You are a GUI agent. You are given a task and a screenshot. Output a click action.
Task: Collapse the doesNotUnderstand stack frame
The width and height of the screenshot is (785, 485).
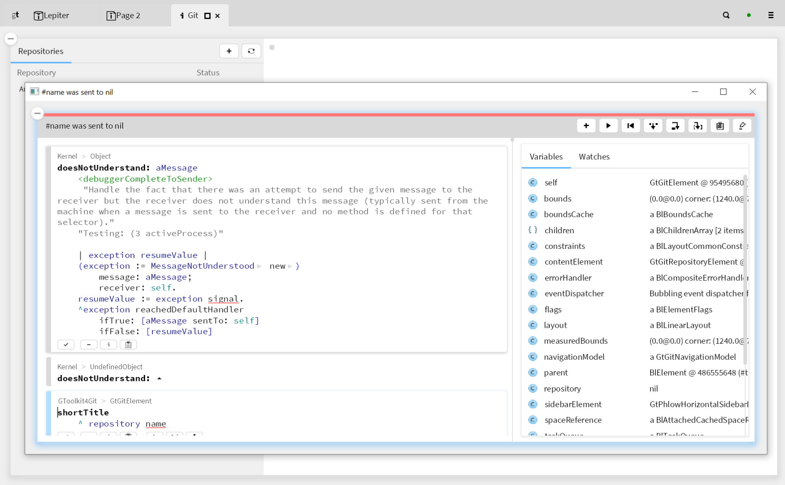(160, 378)
